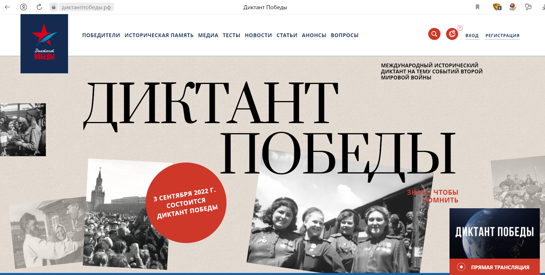Screen dimensions: 545x275
Task: Reload the page with refresh icon
Action: (x=40, y=7)
